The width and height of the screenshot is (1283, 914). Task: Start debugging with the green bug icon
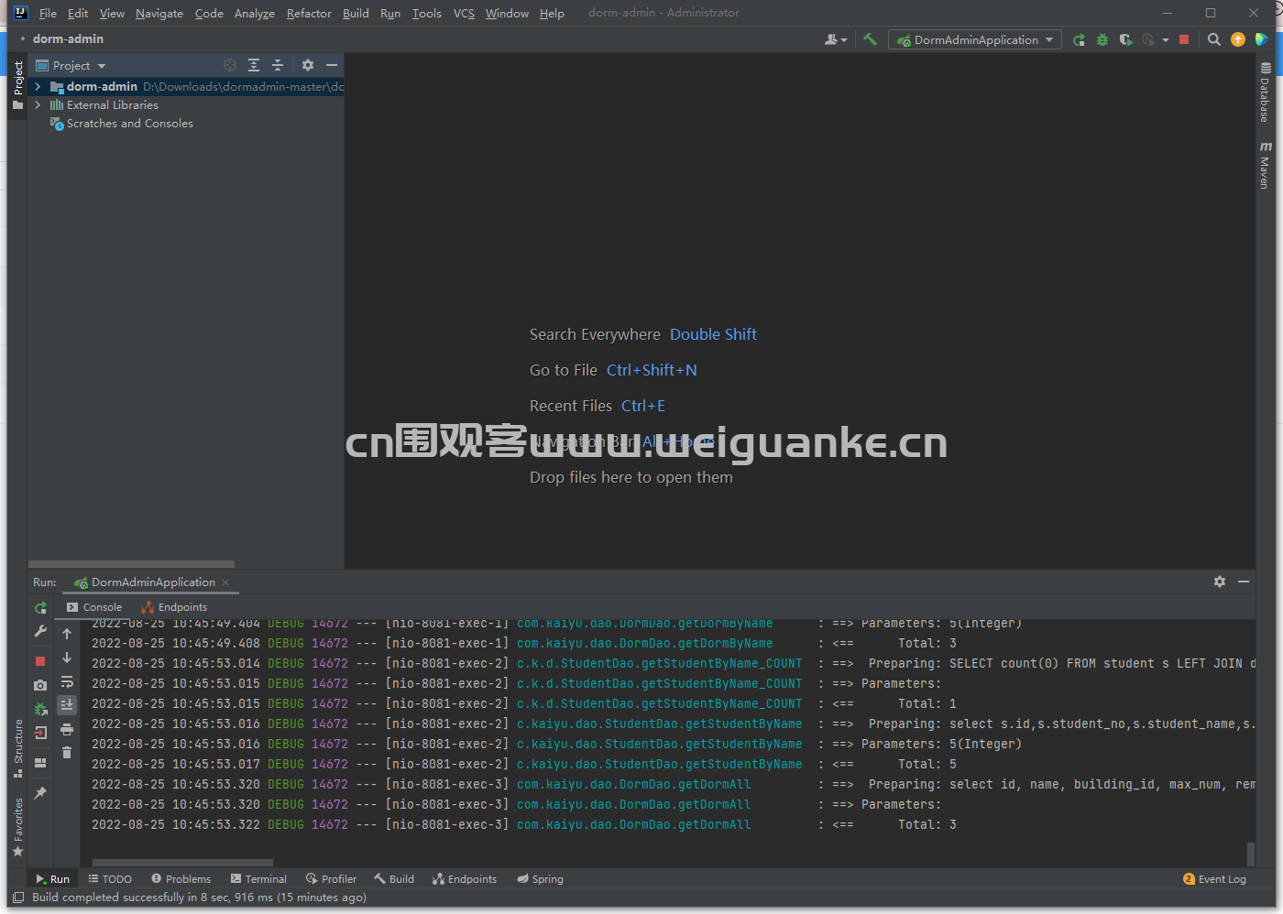[1102, 39]
